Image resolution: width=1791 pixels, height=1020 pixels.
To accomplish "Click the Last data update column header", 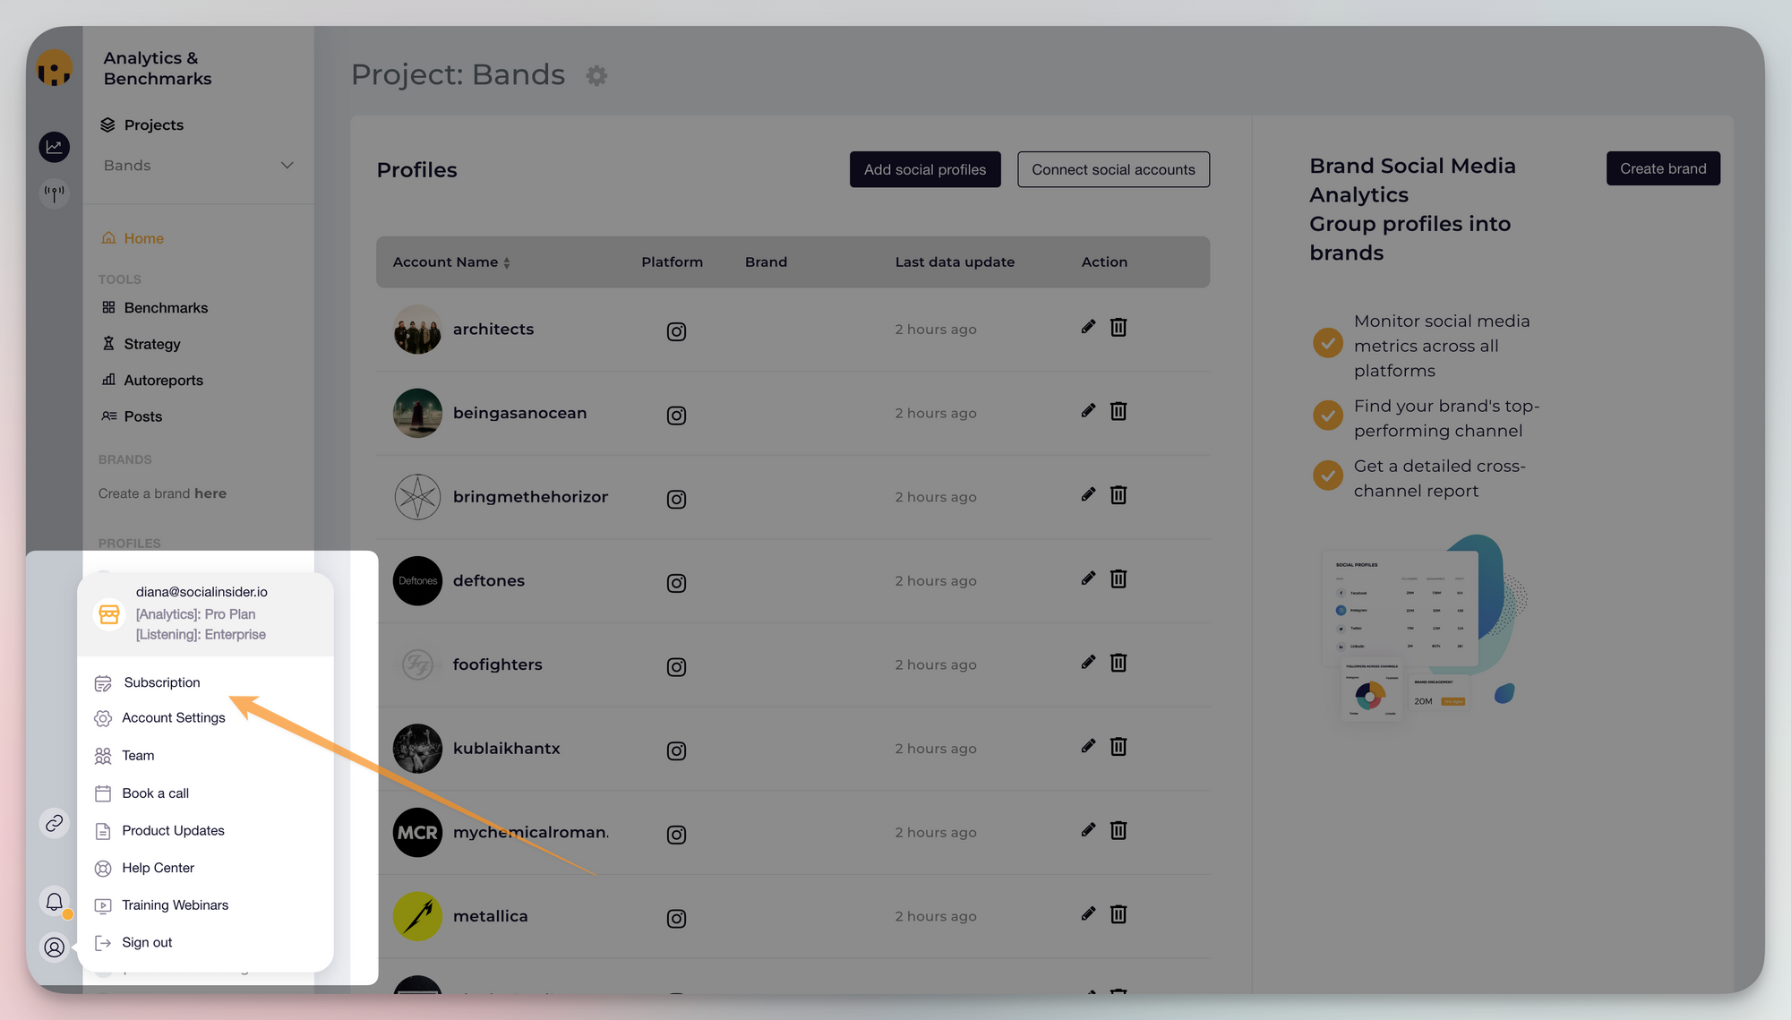I will pos(955,262).
